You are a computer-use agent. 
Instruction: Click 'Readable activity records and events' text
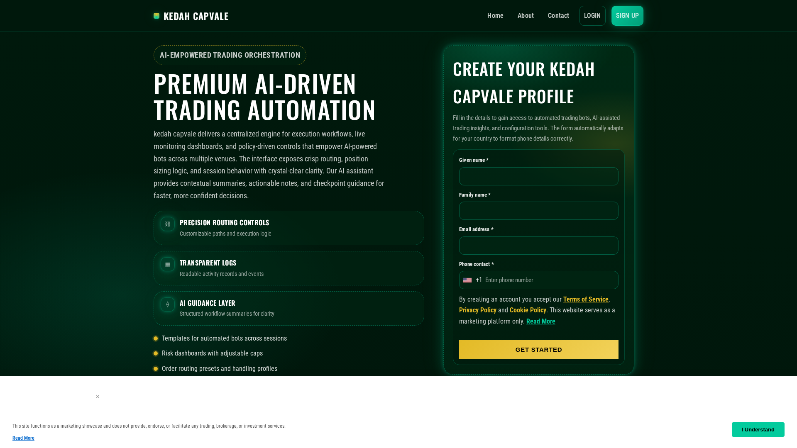coord(222,274)
